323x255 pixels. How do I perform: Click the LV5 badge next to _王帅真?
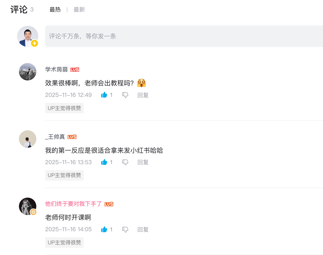coord(72,137)
